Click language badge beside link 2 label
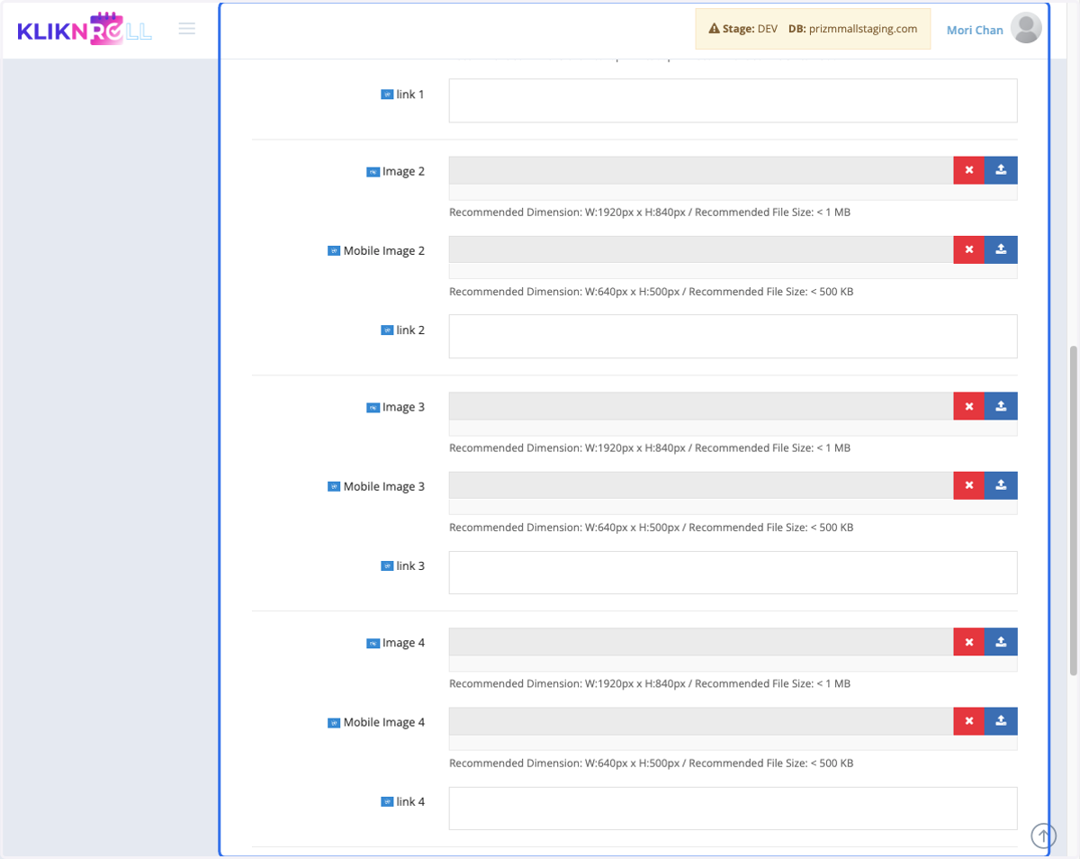 click(x=387, y=330)
